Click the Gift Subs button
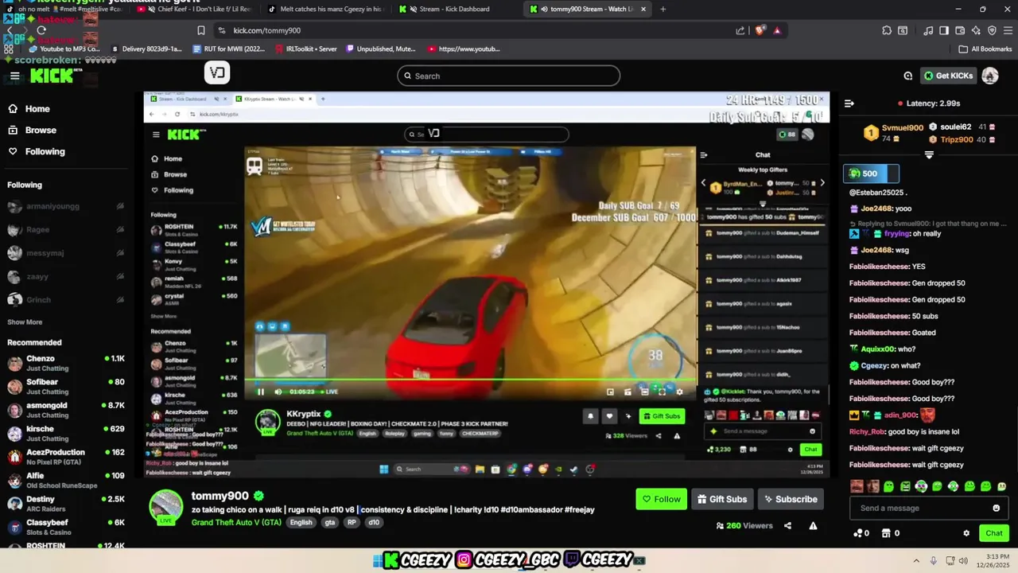 pyautogui.click(x=722, y=500)
